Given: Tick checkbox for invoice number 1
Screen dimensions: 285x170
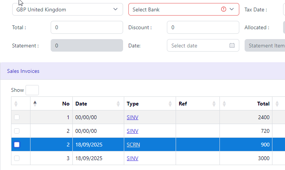Looking at the screenshot, I should tap(17, 117).
